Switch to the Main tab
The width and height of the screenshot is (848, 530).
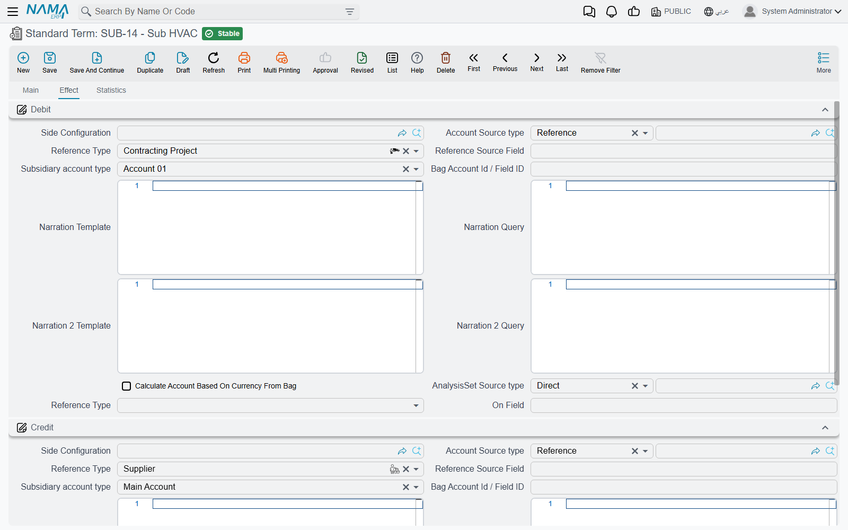coord(31,90)
